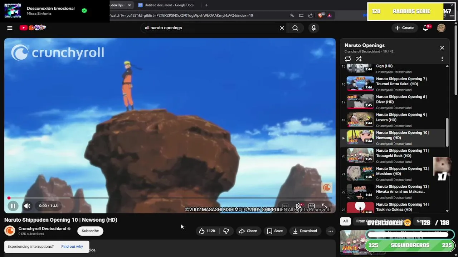Toggle shuffle playlist
The width and height of the screenshot is (458, 257).
[x=359, y=59]
